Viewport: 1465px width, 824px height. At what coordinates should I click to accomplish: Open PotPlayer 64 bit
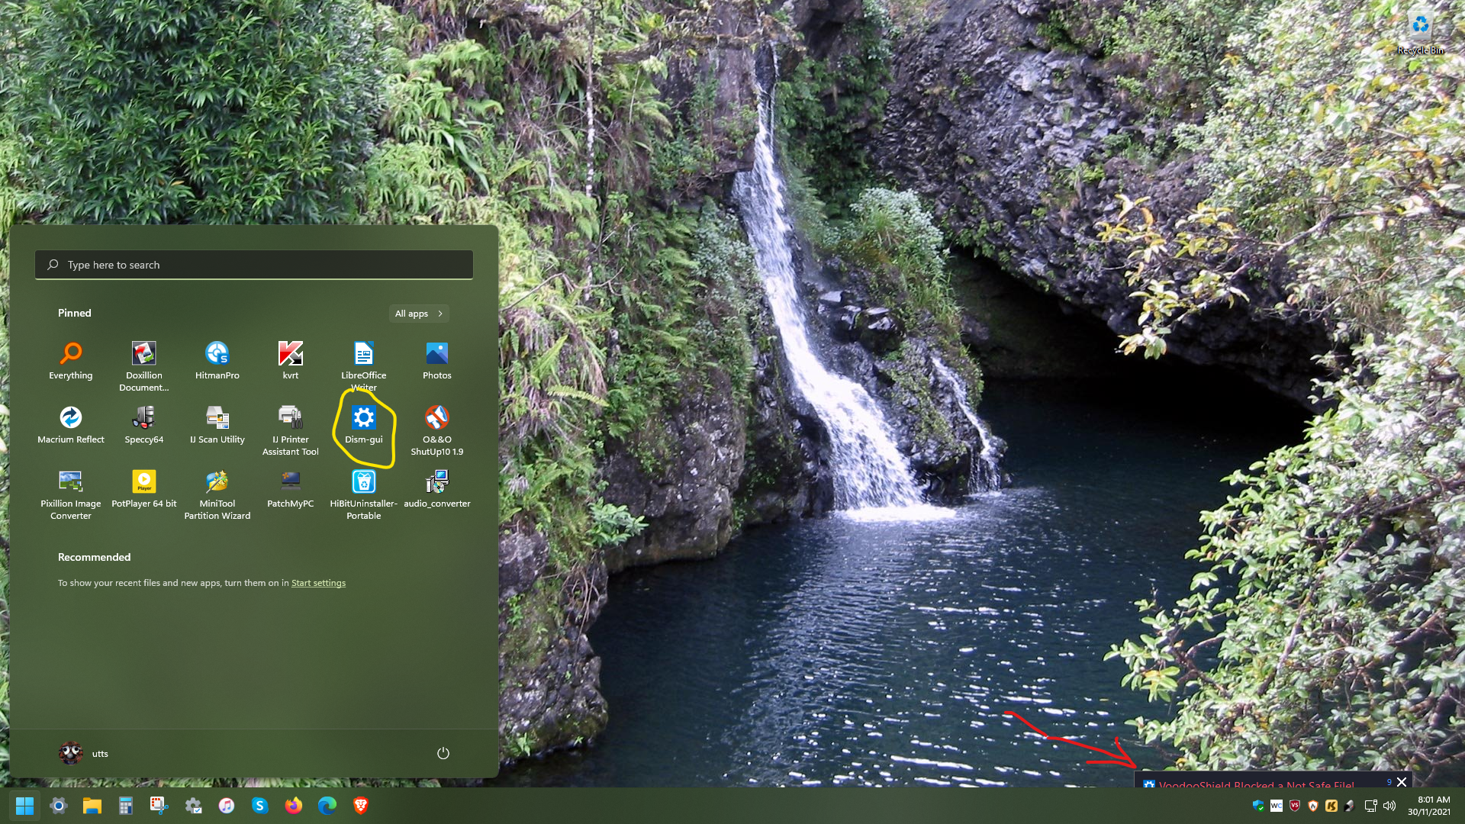[x=143, y=489]
